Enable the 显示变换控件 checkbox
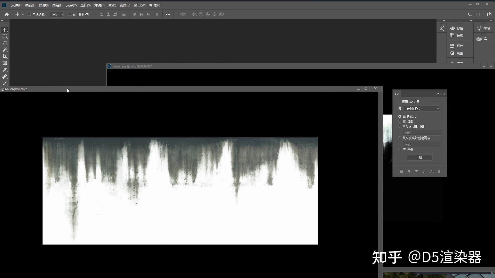Screen dimensions: 495x278 pyautogui.click(x=69, y=14)
